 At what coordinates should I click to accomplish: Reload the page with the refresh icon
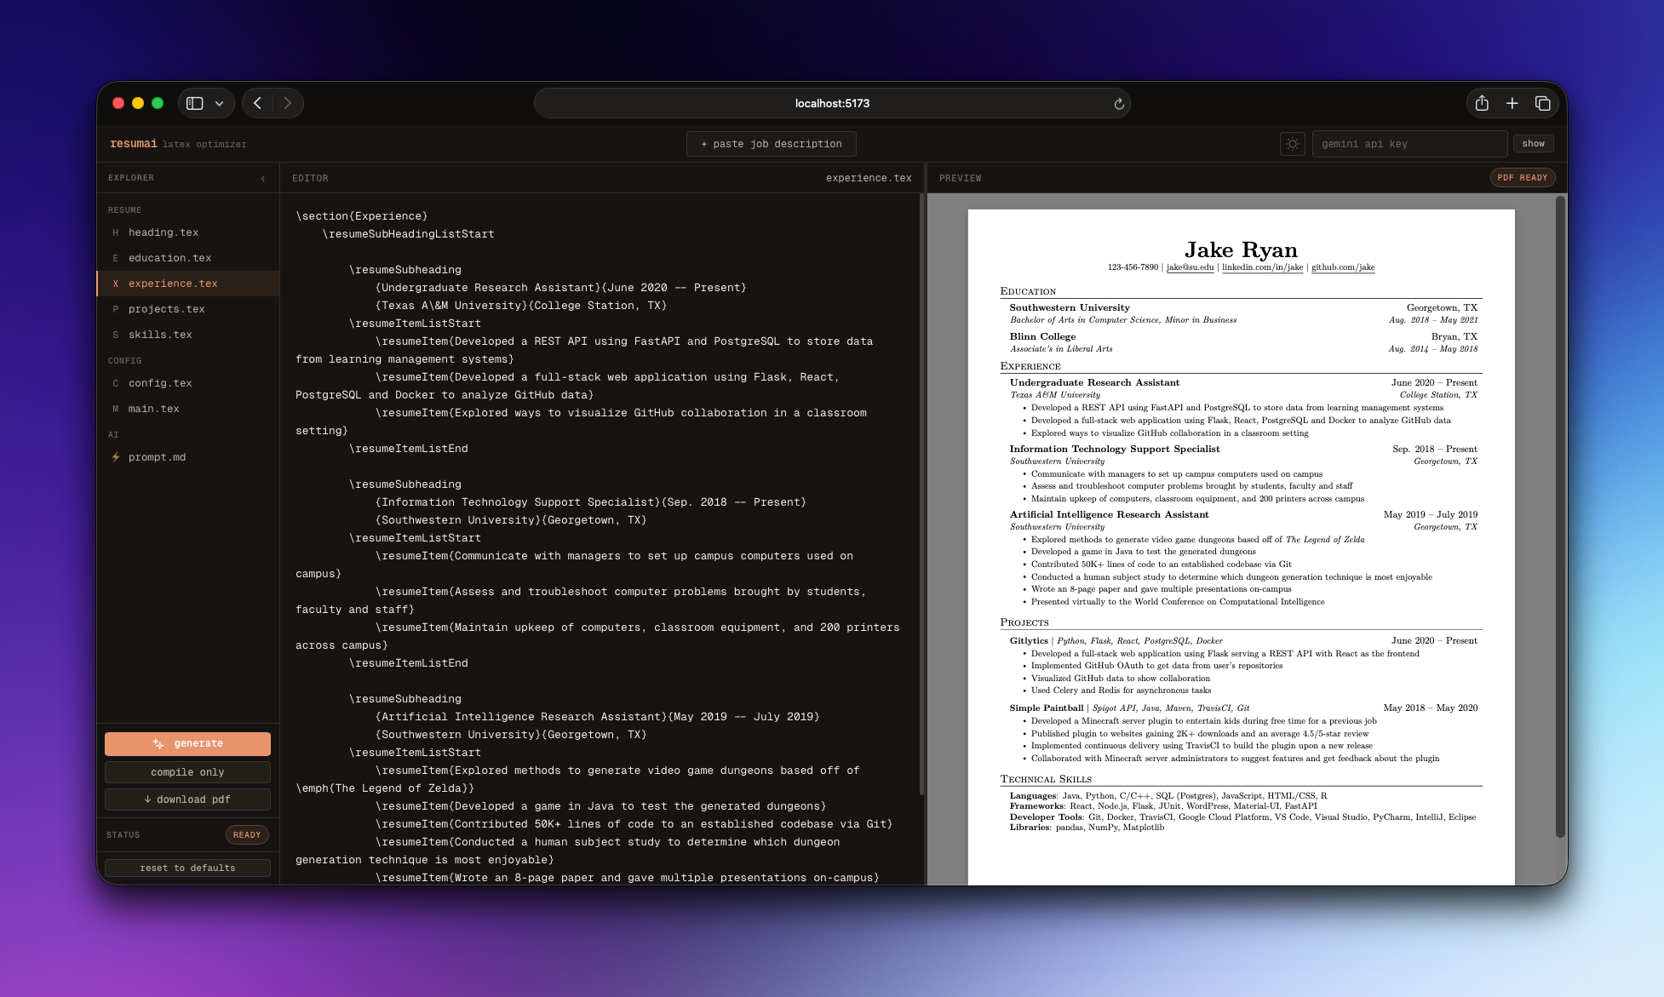[x=1119, y=104]
